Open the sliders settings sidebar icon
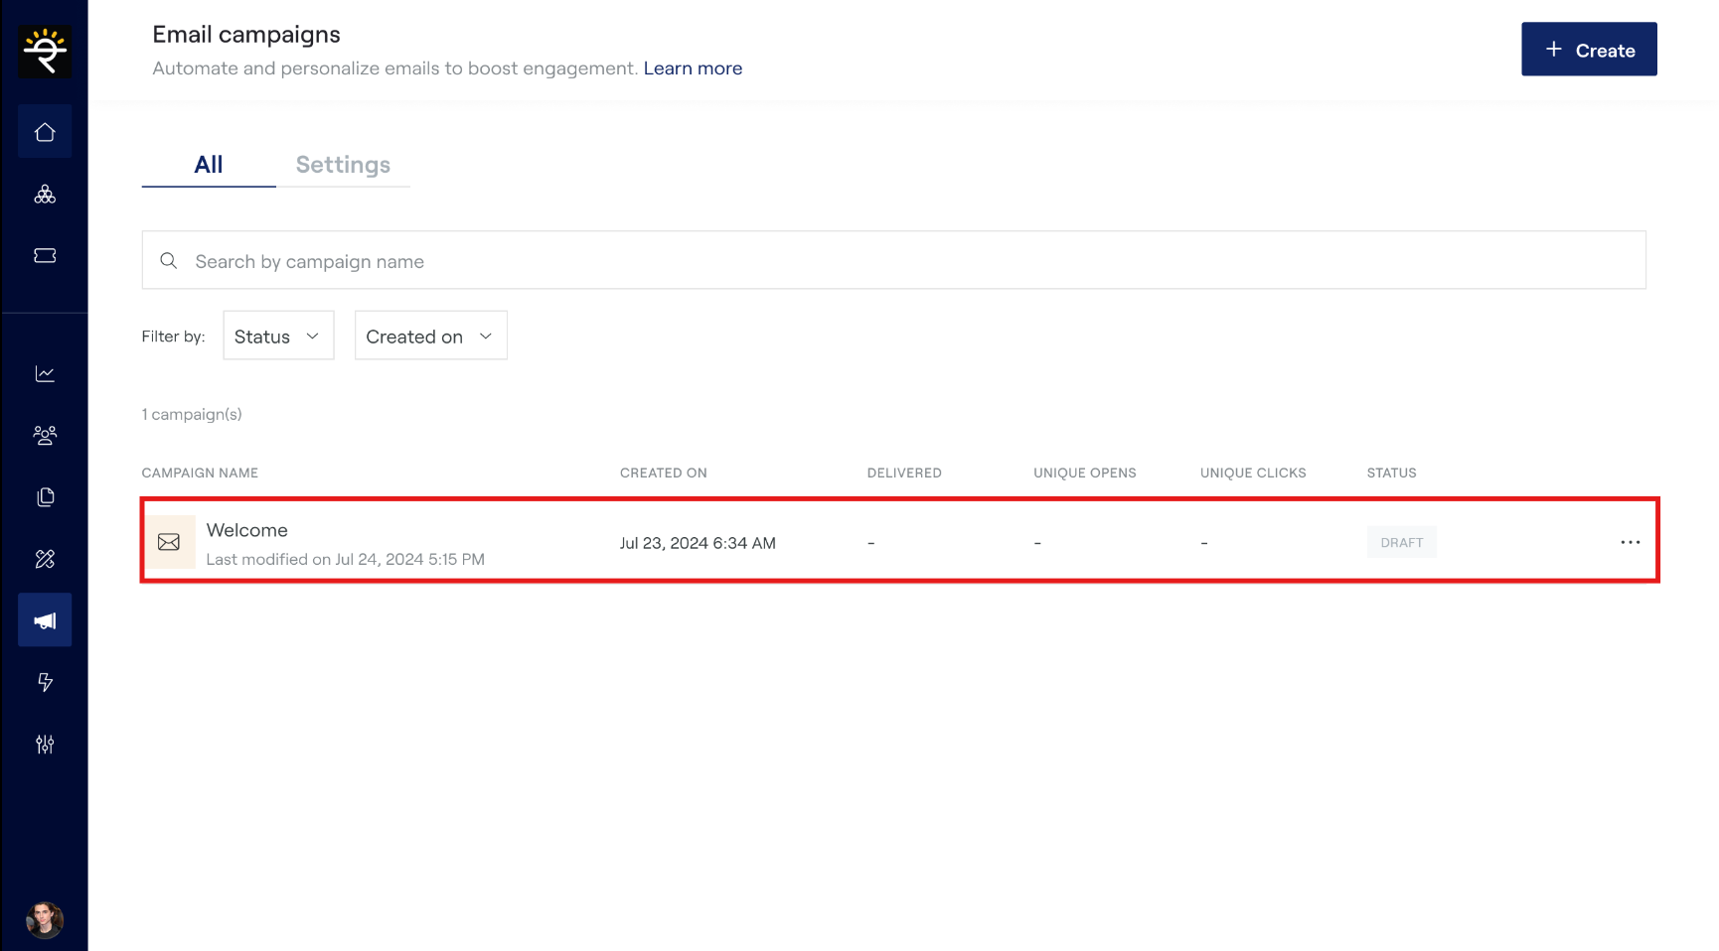 coord(45,744)
